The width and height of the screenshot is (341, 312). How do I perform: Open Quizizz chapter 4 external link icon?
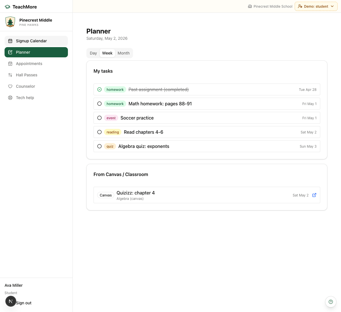click(x=314, y=195)
